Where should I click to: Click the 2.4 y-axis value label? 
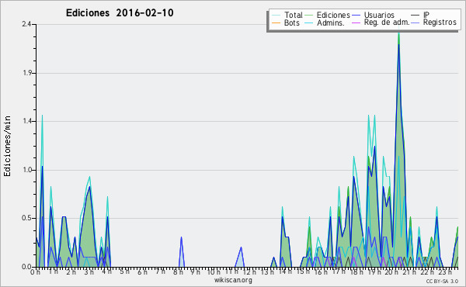coord(27,24)
